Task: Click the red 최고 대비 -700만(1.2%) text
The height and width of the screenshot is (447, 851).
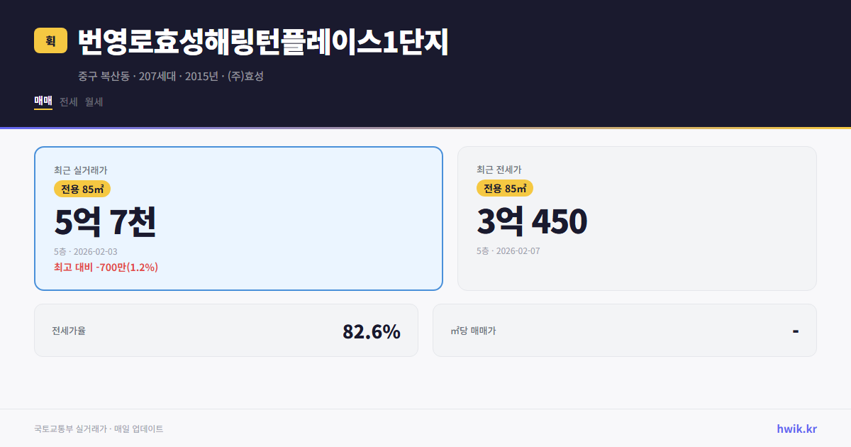Action: point(106,267)
